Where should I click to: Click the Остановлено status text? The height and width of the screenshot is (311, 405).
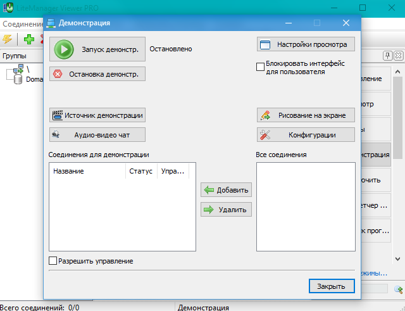[171, 49]
